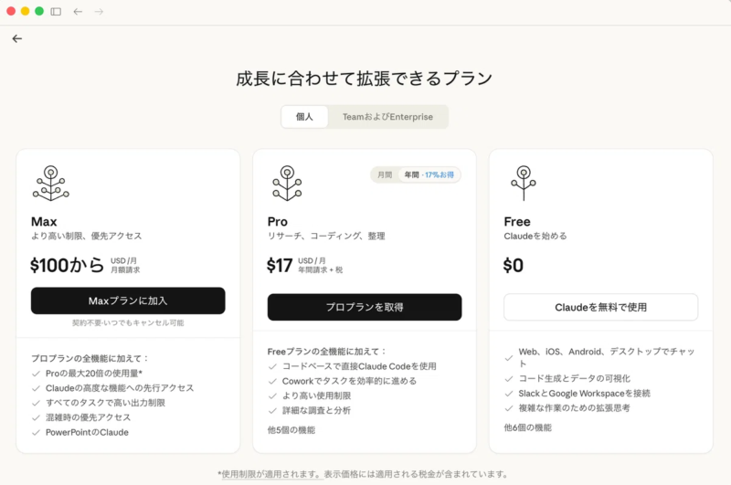
Task: Switch to TeamおよびEnterprise tab
Action: (387, 117)
